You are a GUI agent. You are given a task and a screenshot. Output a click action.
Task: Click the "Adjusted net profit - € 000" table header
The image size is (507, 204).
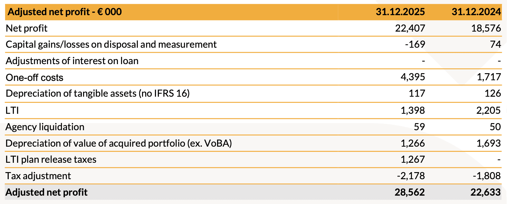coord(65,12)
